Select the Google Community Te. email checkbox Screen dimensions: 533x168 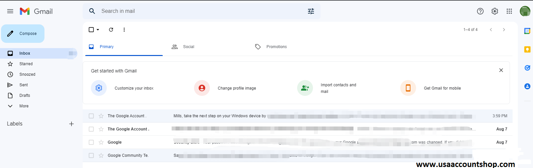[91, 155]
